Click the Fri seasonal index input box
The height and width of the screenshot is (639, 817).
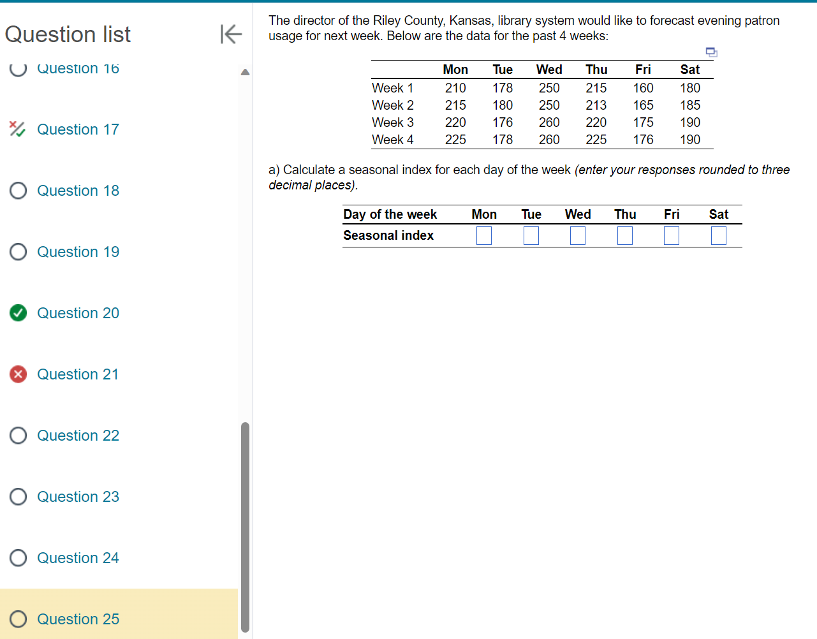[x=671, y=235]
